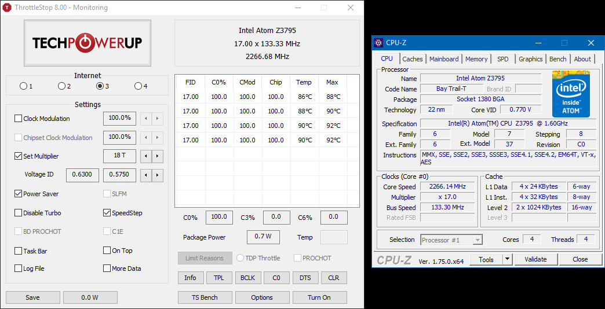Click the Temp column header in table
The width and height of the screenshot is (605, 309).
[304, 82]
